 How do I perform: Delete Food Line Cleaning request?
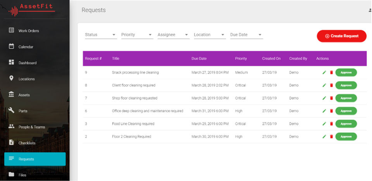click(331, 124)
